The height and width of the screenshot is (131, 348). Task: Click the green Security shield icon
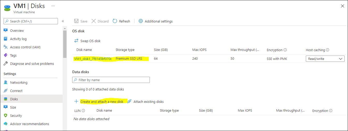click(x=5, y=115)
